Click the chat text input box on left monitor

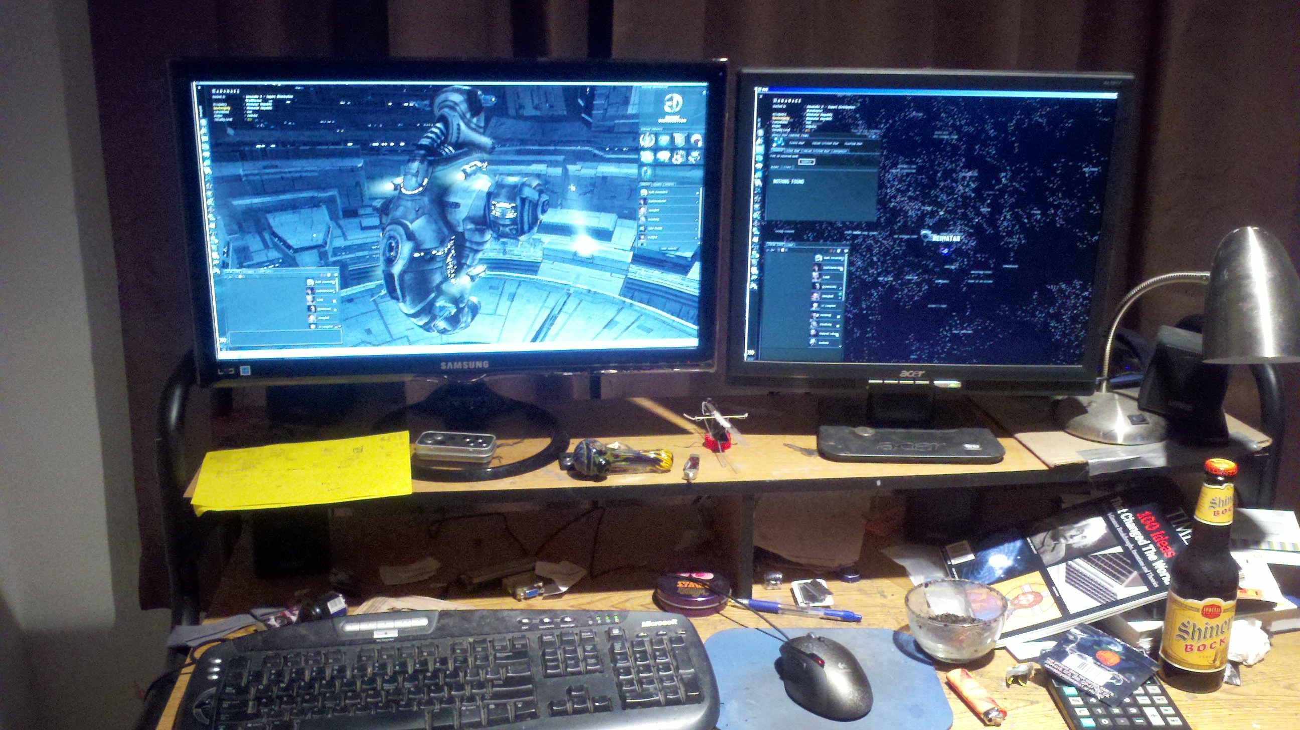pos(286,338)
